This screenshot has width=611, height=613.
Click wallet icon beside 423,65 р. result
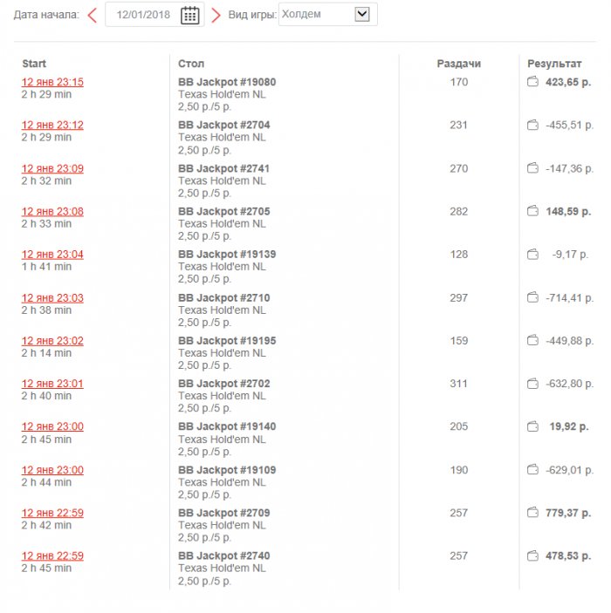[532, 82]
